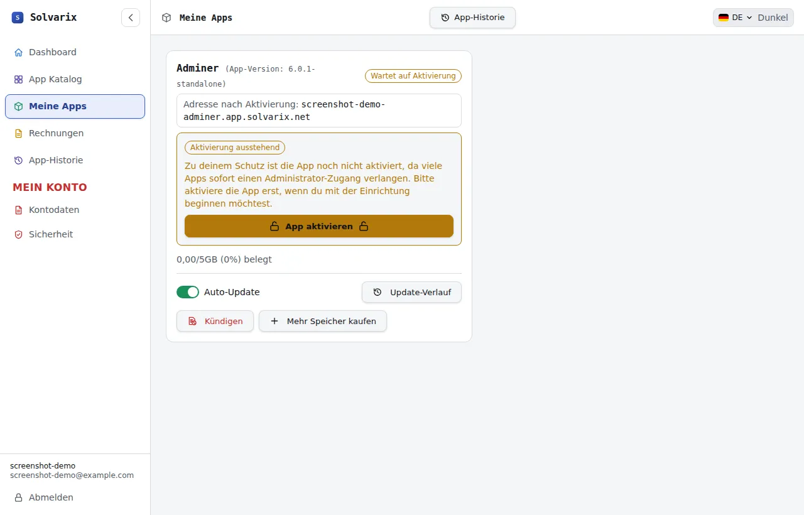The width and height of the screenshot is (804, 515).
Task: Switch to Dunkel dark mode
Action: [773, 18]
